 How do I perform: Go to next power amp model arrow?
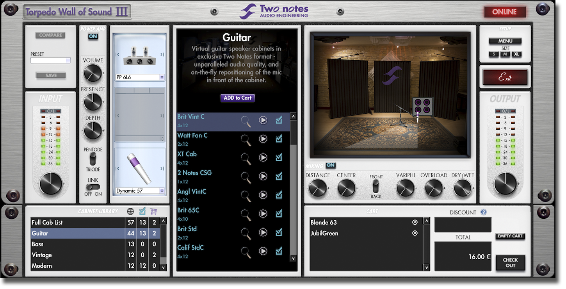coord(162,55)
